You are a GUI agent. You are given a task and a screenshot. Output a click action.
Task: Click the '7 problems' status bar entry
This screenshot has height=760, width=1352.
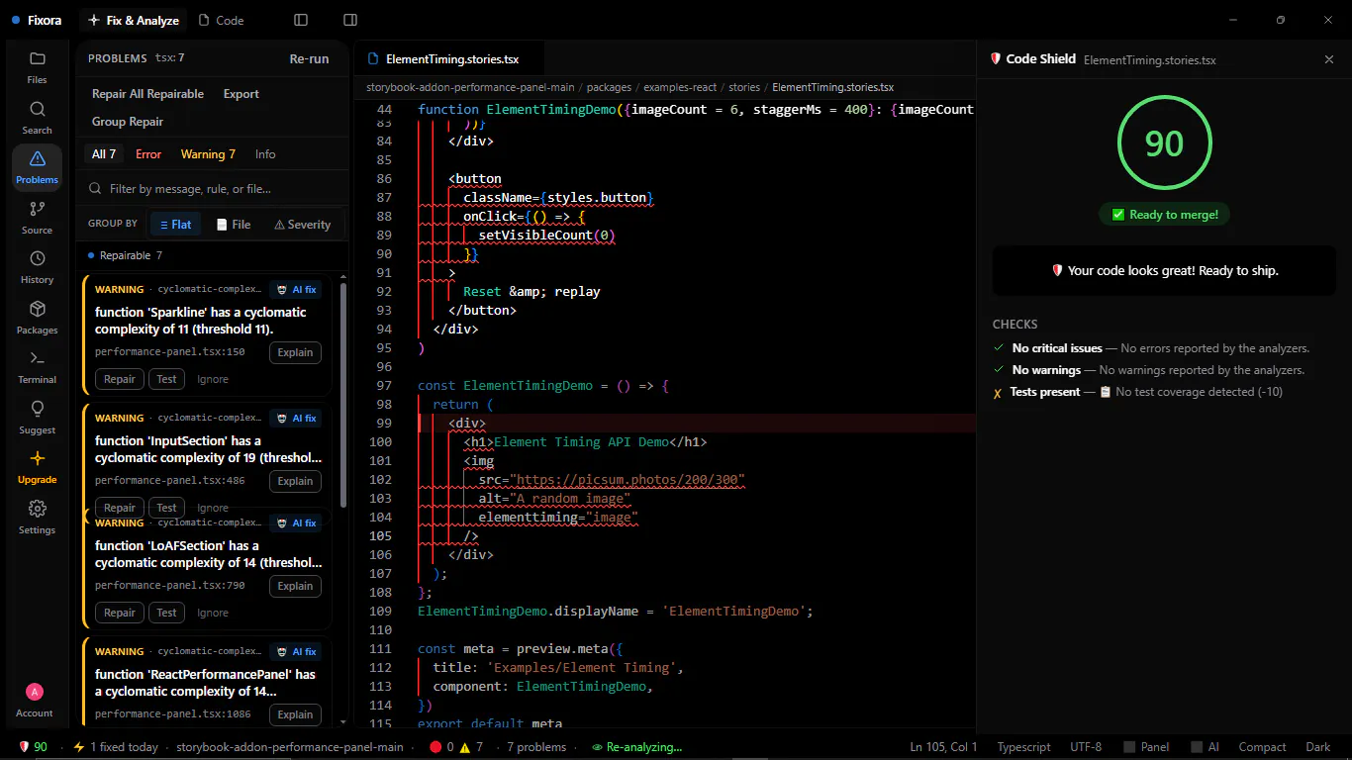pos(536,747)
